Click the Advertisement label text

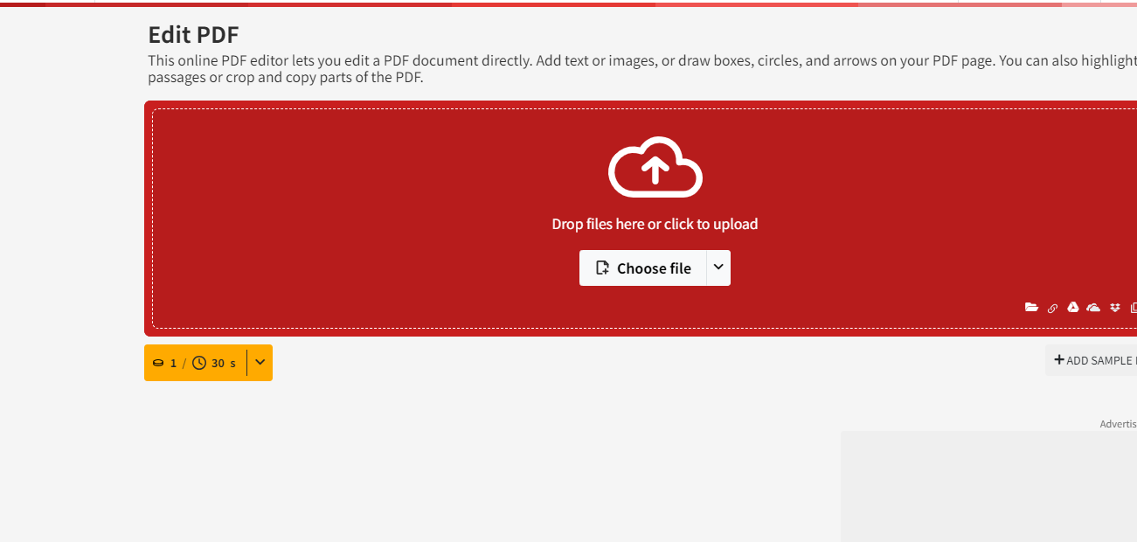click(1117, 424)
